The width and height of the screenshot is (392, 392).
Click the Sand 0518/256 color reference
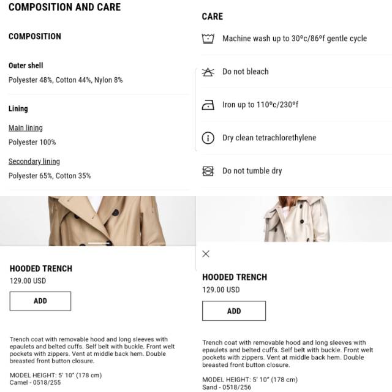(228, 388)
